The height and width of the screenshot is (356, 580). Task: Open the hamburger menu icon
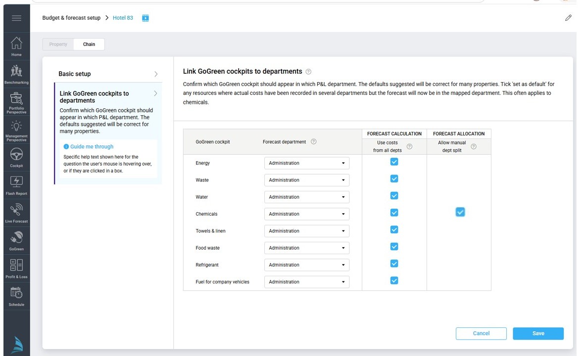[16, 18]
